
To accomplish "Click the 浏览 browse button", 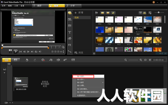I will tap(79, 53).
